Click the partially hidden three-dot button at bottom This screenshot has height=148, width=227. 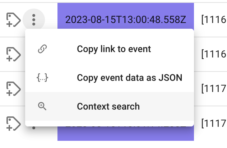tap(34, 128)
